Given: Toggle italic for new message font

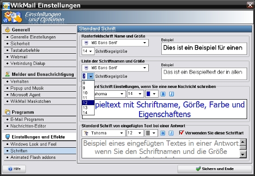Looking at the screenshot, I should click(x=172, y=94).
